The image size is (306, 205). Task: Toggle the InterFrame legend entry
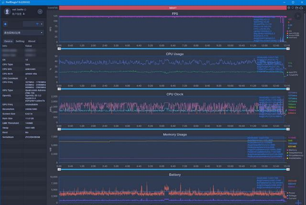(x=292, y=38)
